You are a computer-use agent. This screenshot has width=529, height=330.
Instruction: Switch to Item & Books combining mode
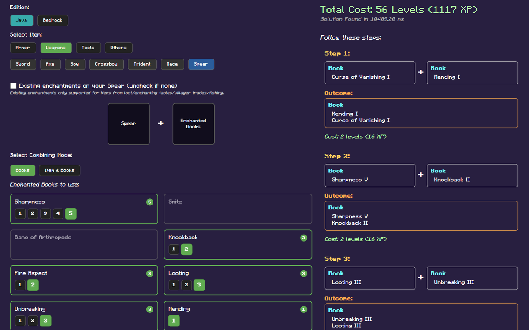(60, 170)
